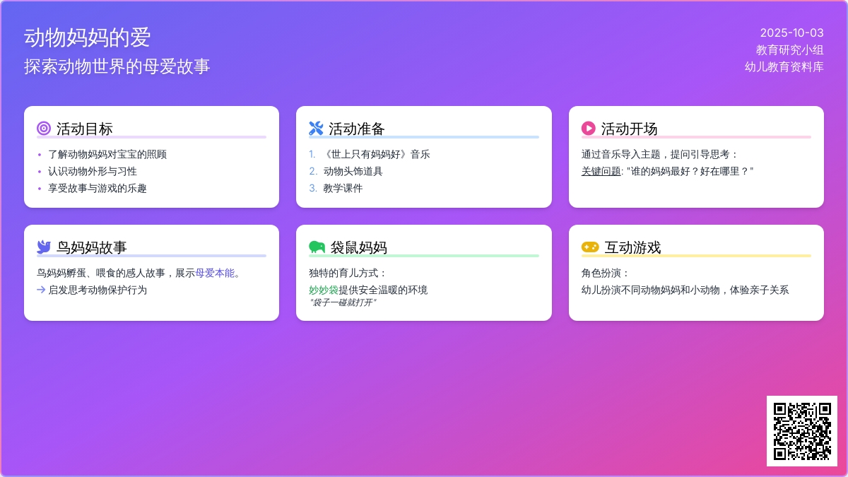Click the 互动游戏 card heading
Viewport: 848px width, 477px height.
632,247
